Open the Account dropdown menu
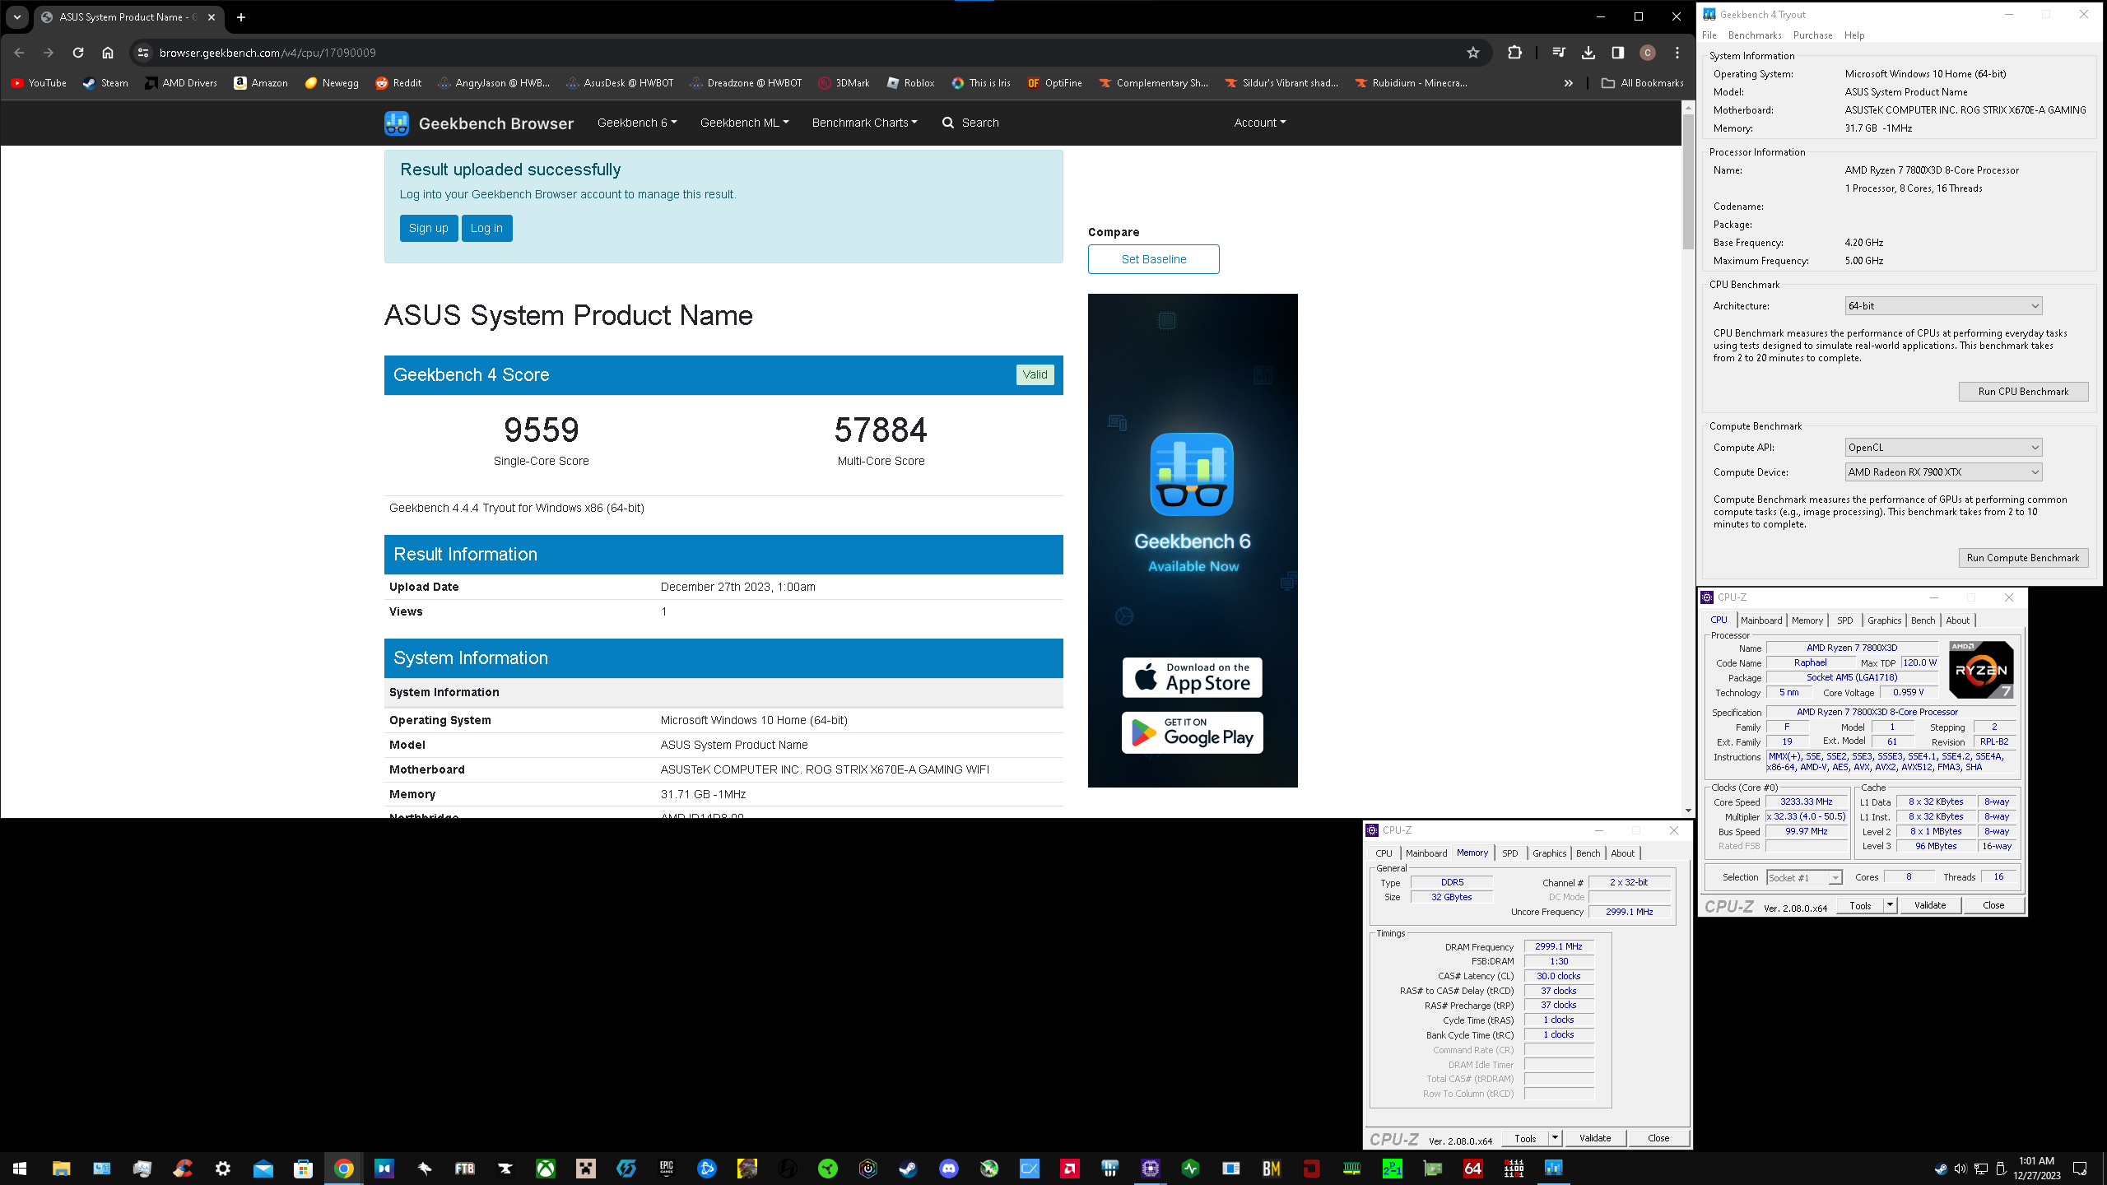The width and height of the screenshot is (2107, 1185). [1259, 123]
